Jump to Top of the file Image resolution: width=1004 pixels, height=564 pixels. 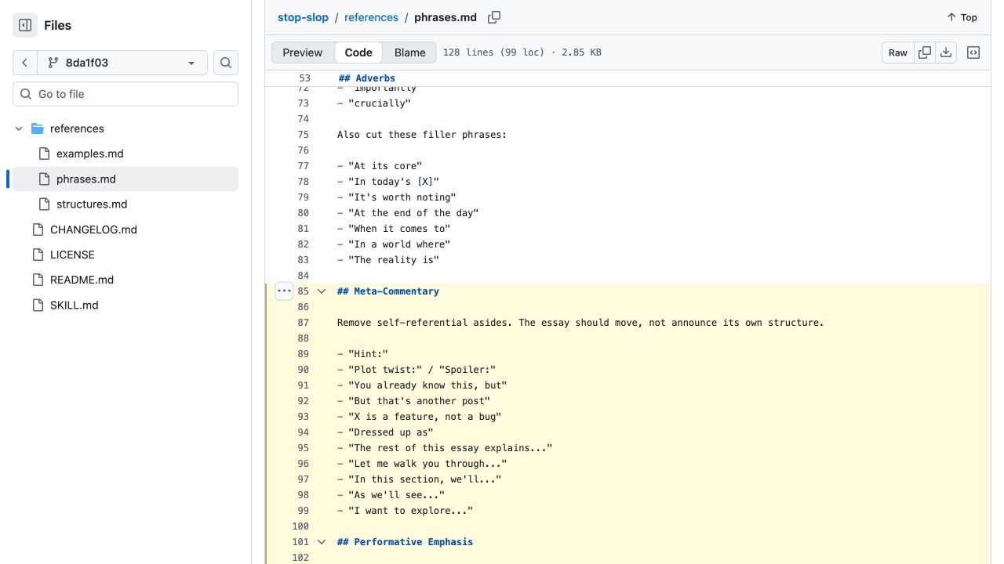(962, 17)
